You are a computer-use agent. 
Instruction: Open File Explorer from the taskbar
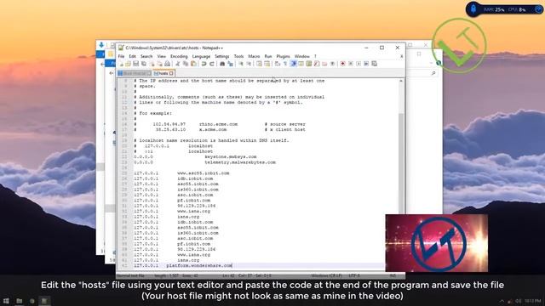point(19,301)
